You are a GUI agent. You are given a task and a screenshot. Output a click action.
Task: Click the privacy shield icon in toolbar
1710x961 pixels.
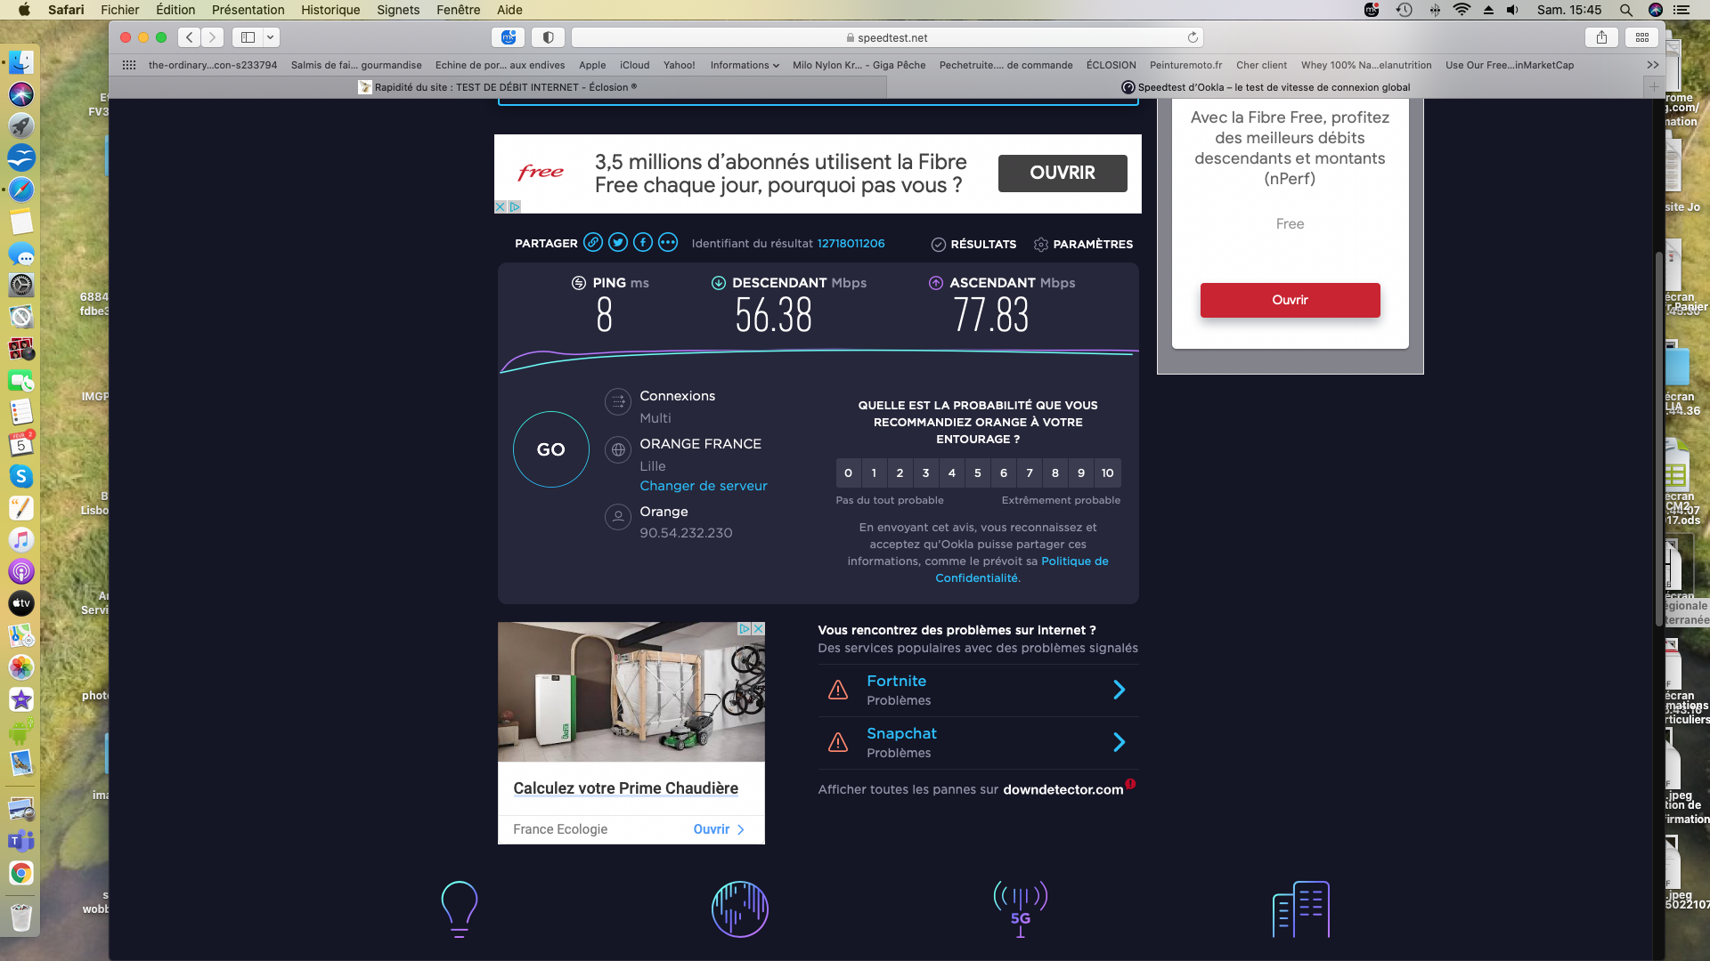[x=549, y=37]
